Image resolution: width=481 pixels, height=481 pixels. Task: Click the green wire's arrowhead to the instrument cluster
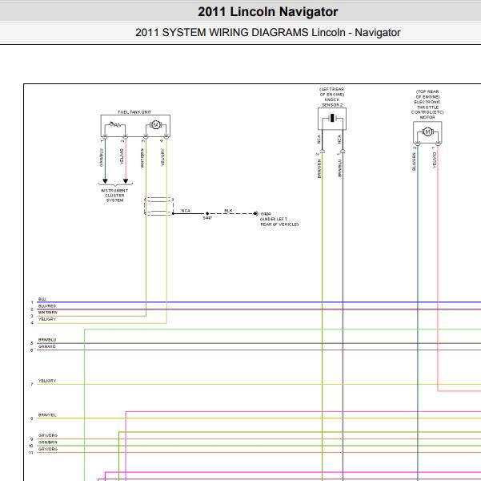tap(105, 181)
